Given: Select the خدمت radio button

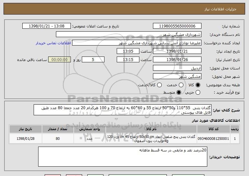Looking at the screenshot, I should click(181, 85).
